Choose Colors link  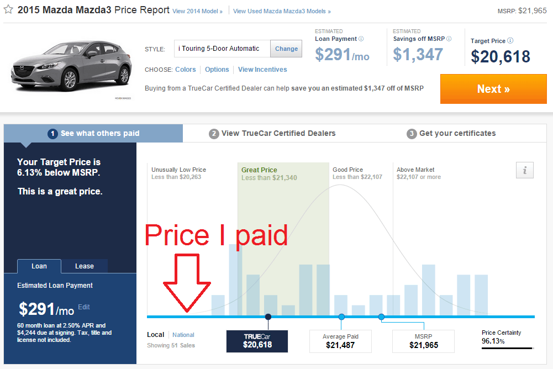coord(186,70)
